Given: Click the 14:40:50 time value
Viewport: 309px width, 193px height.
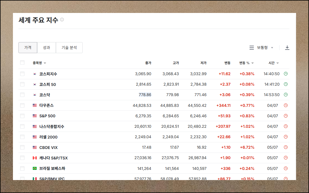Looking at the screenshot, I should [x=272, y=74].
